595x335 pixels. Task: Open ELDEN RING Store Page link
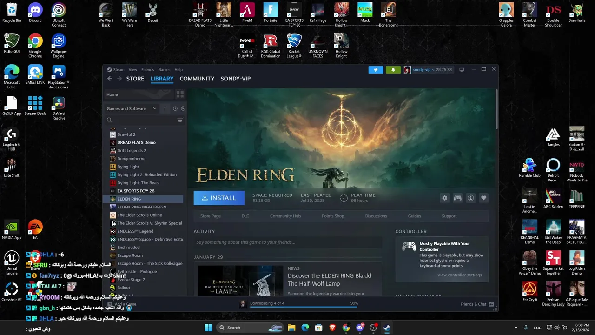click(x=211, y=216)
